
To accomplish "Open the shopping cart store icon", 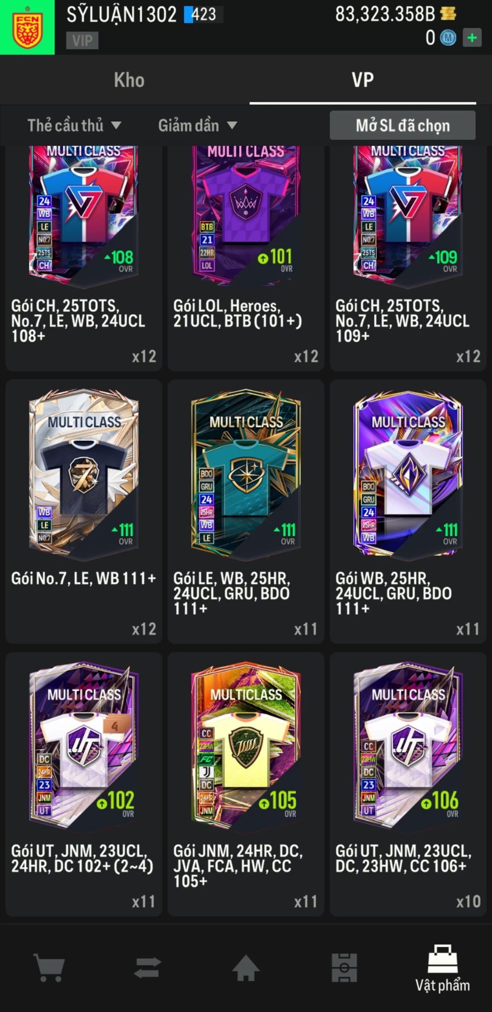I will point(49,967).
